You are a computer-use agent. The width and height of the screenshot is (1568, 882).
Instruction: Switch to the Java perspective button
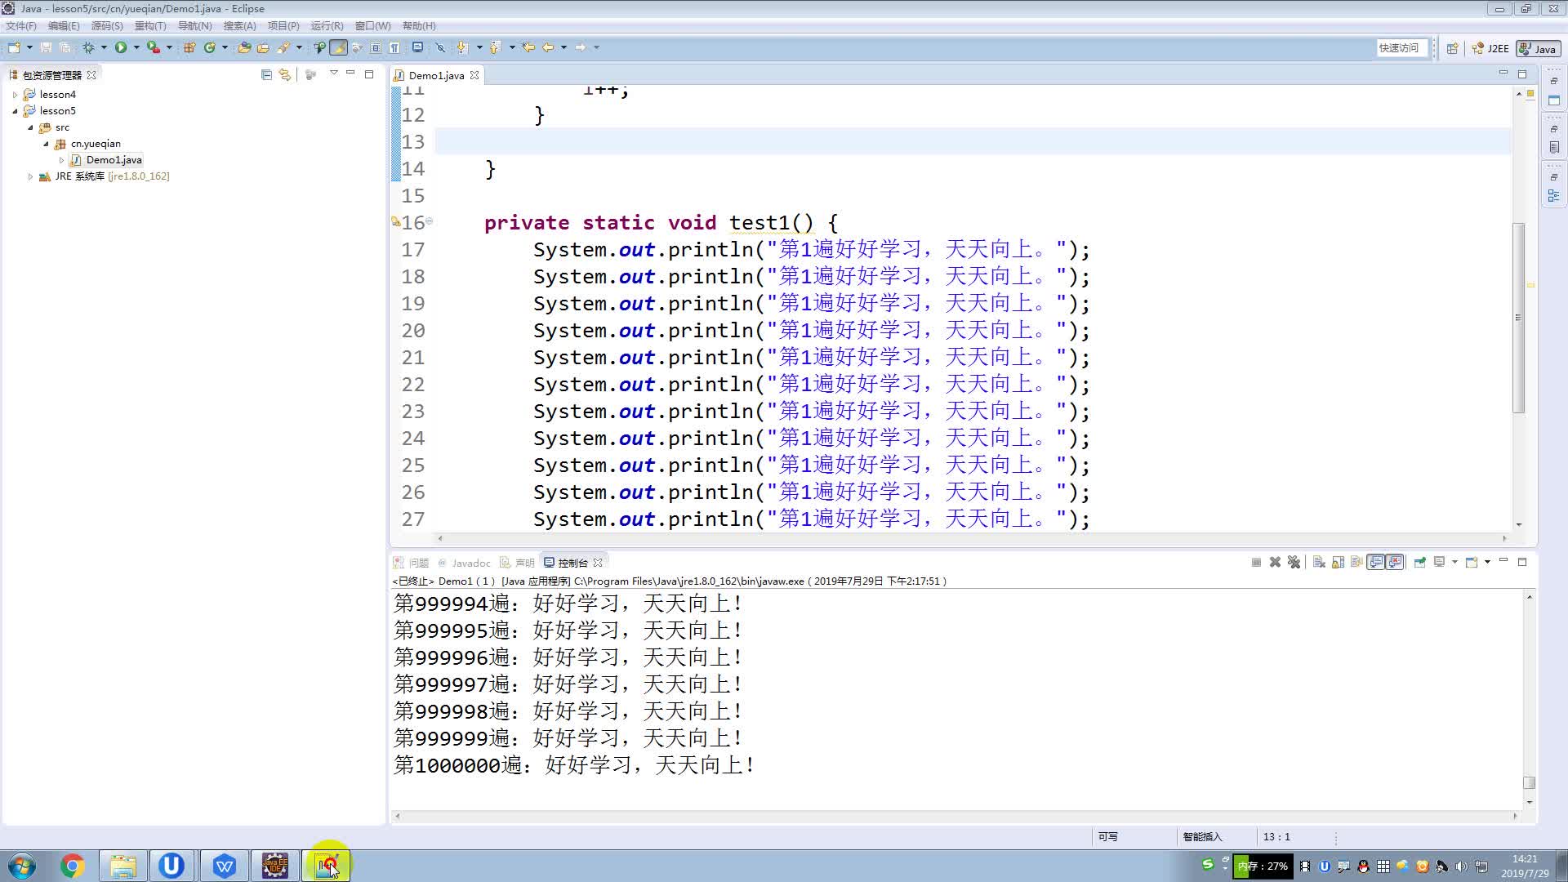(1538, 48)
